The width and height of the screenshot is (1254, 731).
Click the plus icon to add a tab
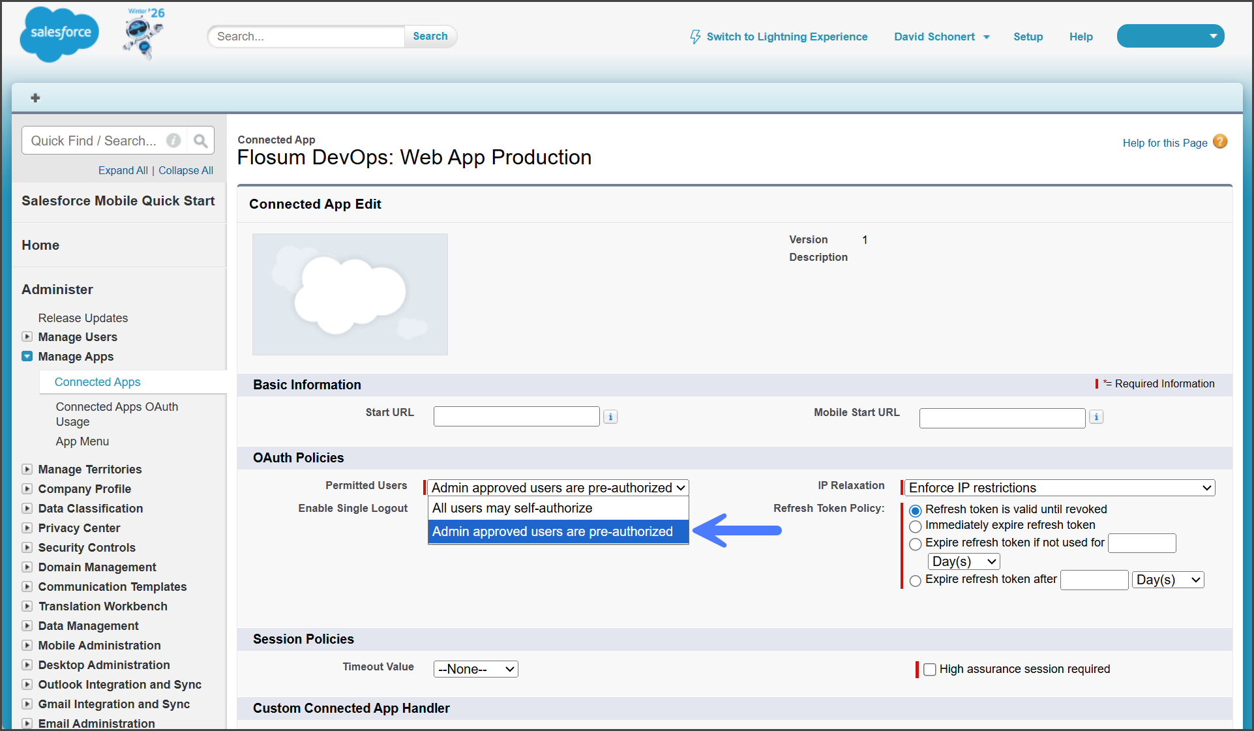[x=35, y=98]
